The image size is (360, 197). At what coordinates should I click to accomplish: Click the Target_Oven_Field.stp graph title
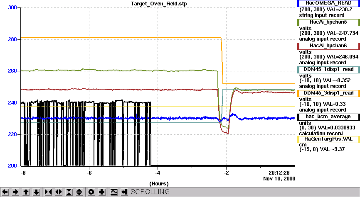click(x=159, y=4)
